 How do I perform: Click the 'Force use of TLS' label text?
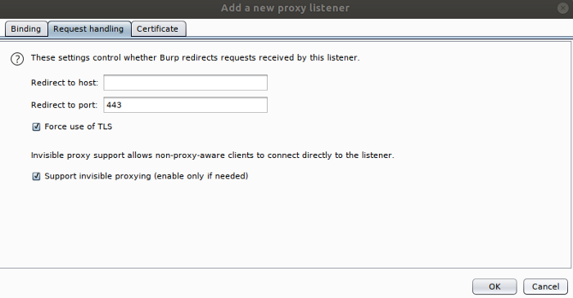coord(79,127)
